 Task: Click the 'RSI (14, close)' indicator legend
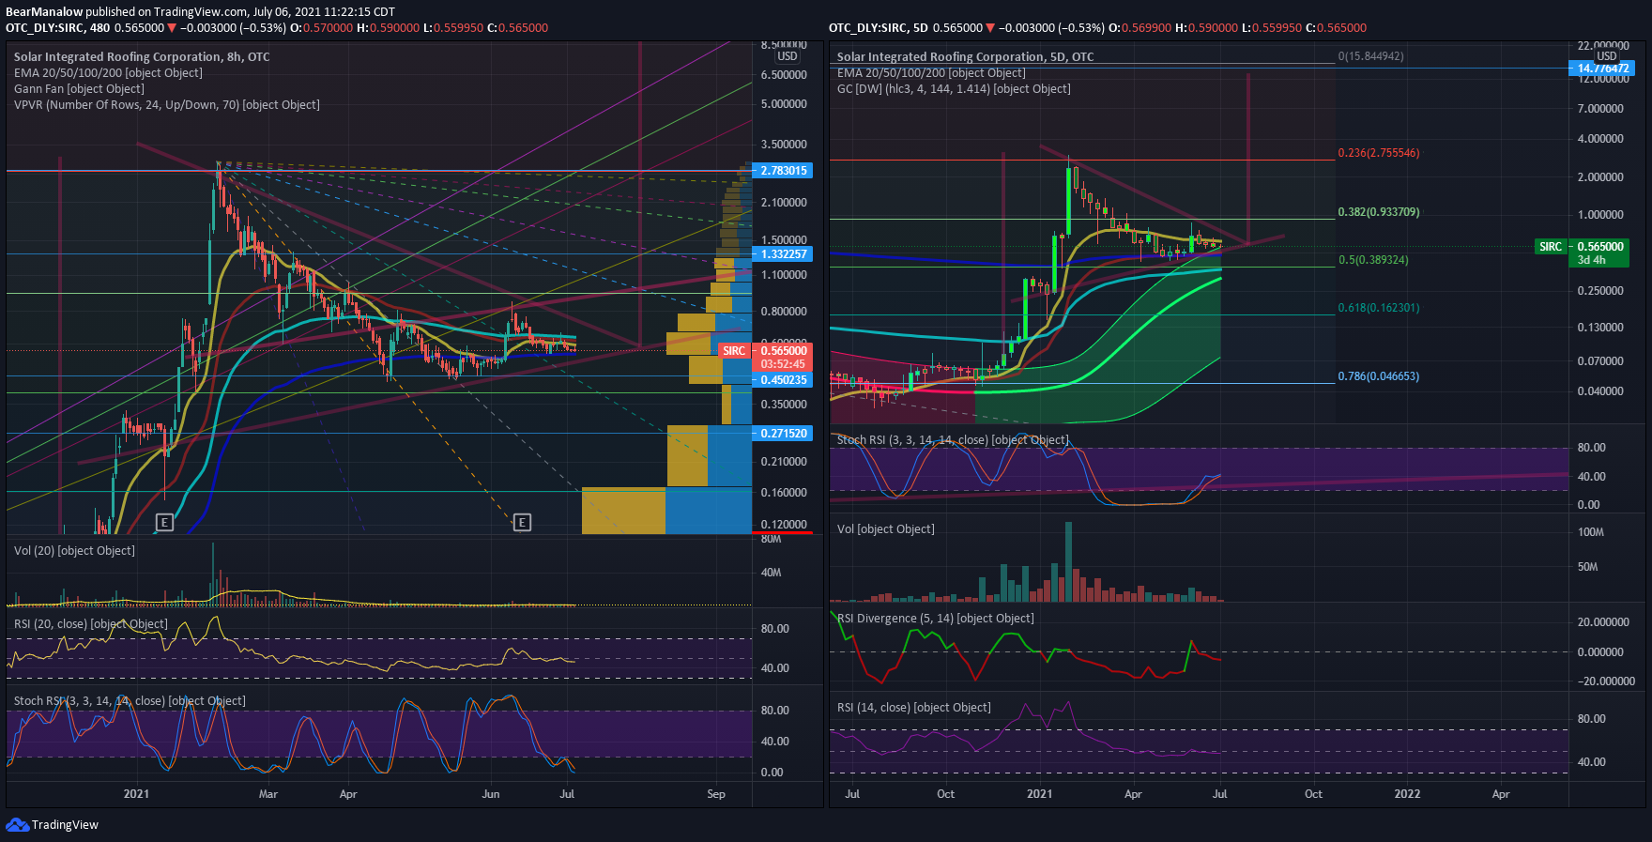click(913, 707)
